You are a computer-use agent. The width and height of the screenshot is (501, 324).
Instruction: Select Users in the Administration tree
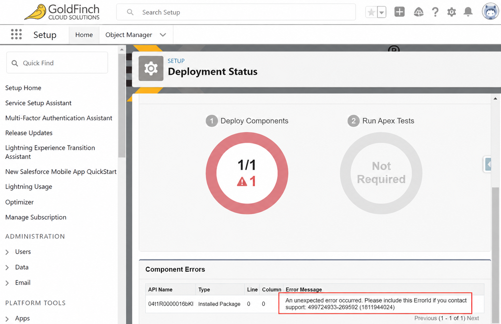coord(23,252)
